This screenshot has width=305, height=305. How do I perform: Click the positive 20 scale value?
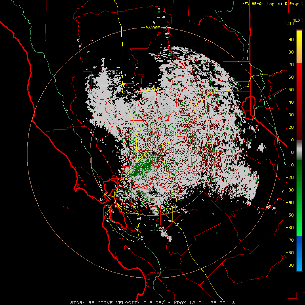click(291, 127)
